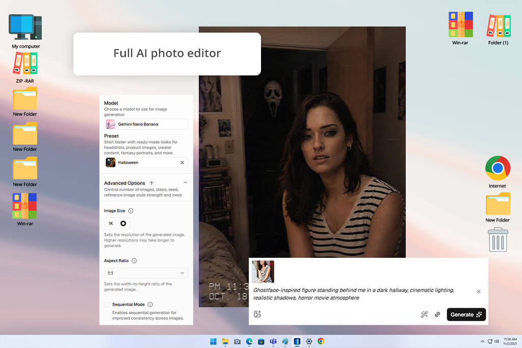Open Settings gear in the taskbar
Image resolution: width=522 pixels, height=348 pixels.
tap(309, 341)
